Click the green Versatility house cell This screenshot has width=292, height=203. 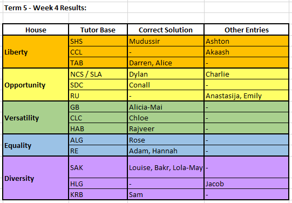[36, 118]
